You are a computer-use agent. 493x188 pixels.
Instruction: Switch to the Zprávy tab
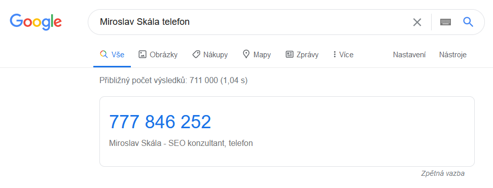click(x=302, y=55)
